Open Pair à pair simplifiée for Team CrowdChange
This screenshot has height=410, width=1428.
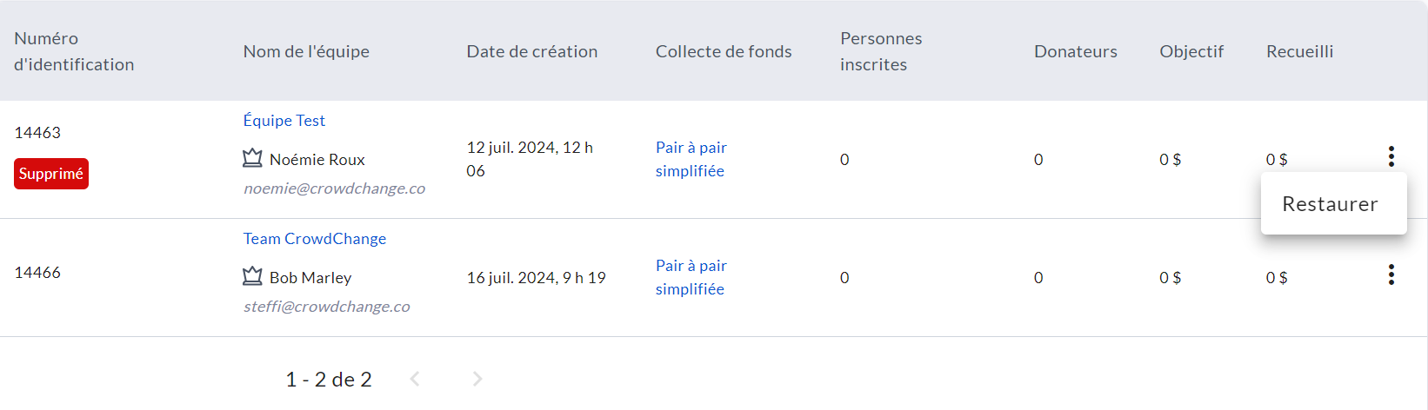[691, 277]
